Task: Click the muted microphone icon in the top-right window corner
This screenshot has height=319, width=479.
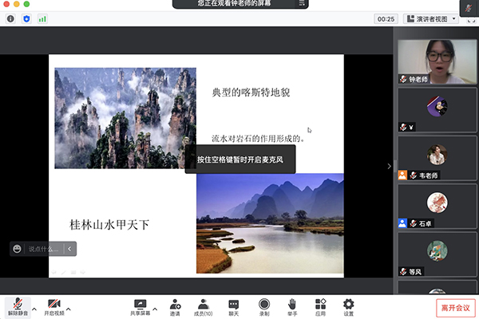Action: tap(469, 8)
